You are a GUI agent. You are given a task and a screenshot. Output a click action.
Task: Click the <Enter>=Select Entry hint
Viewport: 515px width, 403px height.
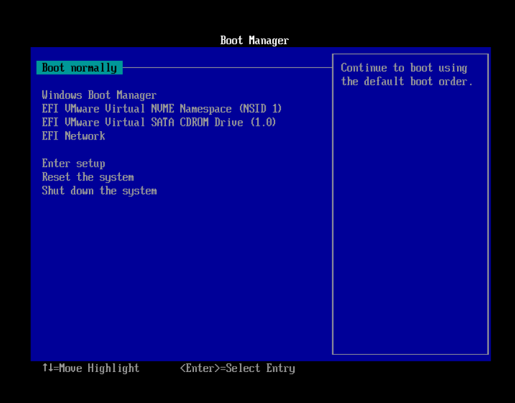coord(238,368)
